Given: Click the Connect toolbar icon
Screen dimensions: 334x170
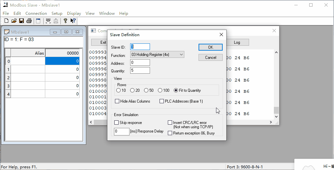Looking at the screenshot, I should [48, 21].
